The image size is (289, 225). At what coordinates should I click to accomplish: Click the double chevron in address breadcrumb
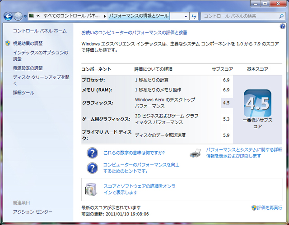click(x=38, y=16)
